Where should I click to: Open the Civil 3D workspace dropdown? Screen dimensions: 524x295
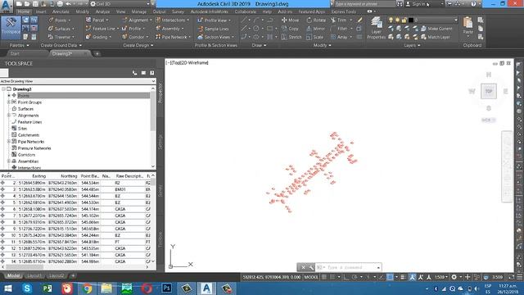[x=120, y=3]
